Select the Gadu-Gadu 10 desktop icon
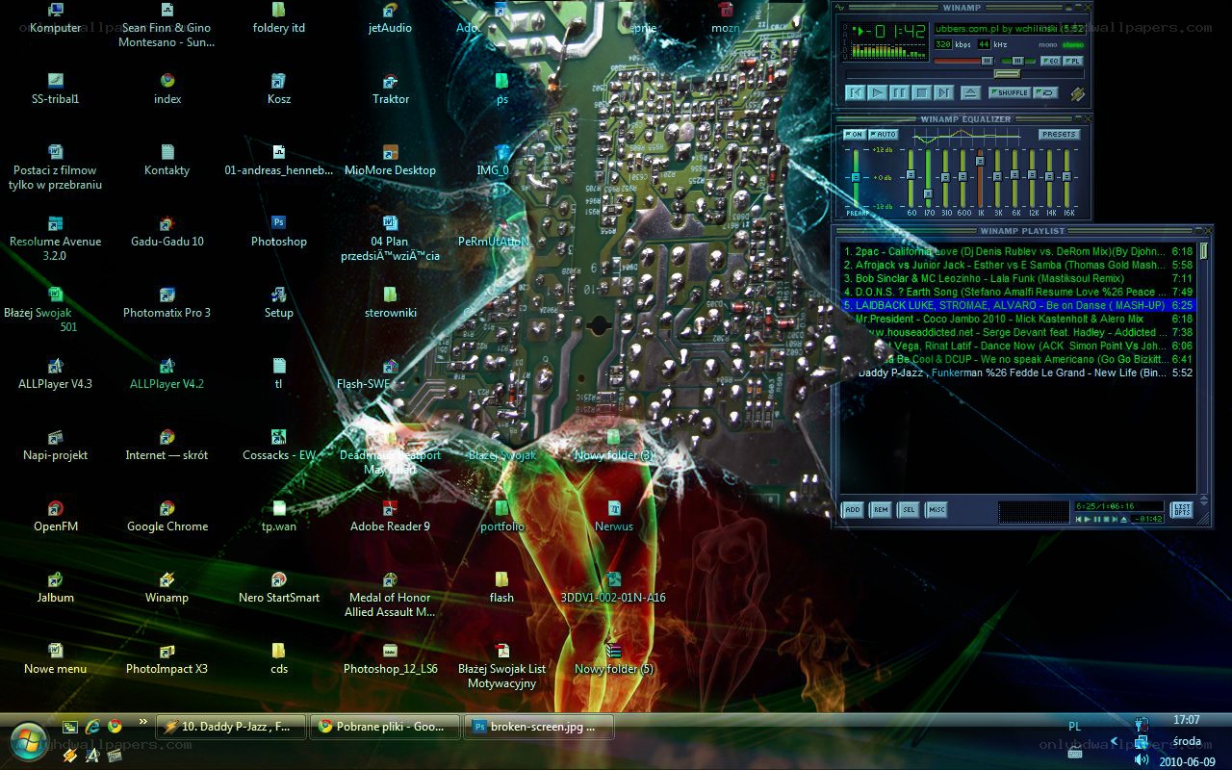The image size is (1232, 770). [167, 231]
